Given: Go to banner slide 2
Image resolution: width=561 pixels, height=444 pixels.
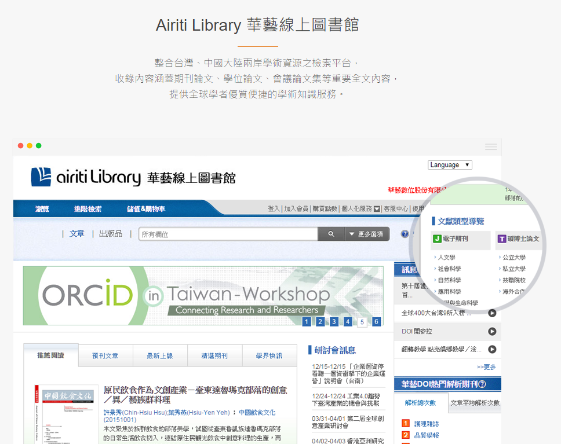Looking at the screenshot, I should pos(320,322).
